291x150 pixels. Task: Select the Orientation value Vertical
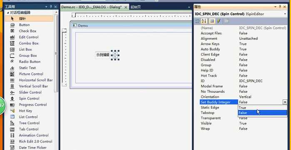[245, 97]
